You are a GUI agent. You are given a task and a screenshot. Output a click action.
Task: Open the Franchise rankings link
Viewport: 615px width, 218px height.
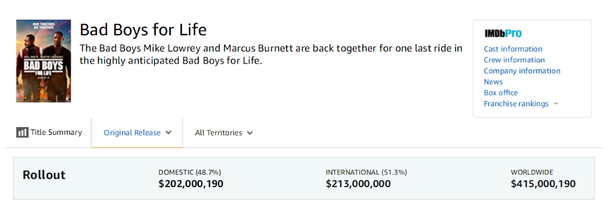pos(516,104)
